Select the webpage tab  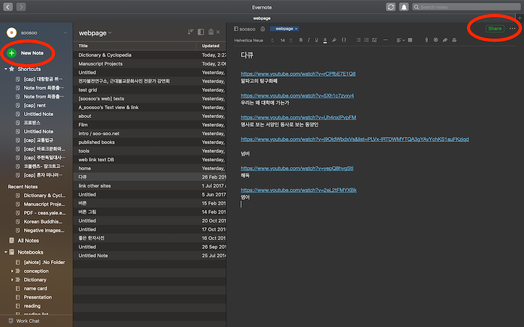[x=261, y=18]
